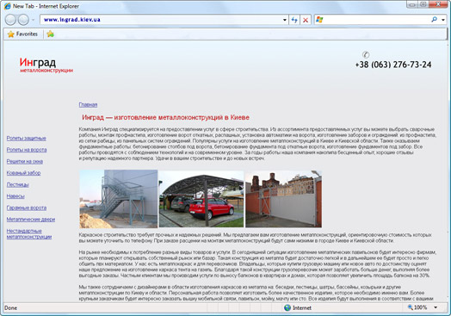Click the phone icon above the number
451x316 pixels.
tap(366, 54)
